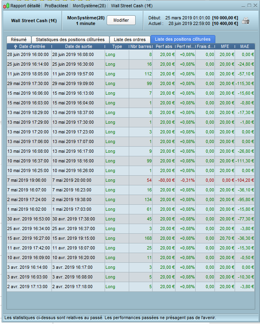
Task: Open Statistiques des positions clôturées tab
Action: [x=70, y=39]
